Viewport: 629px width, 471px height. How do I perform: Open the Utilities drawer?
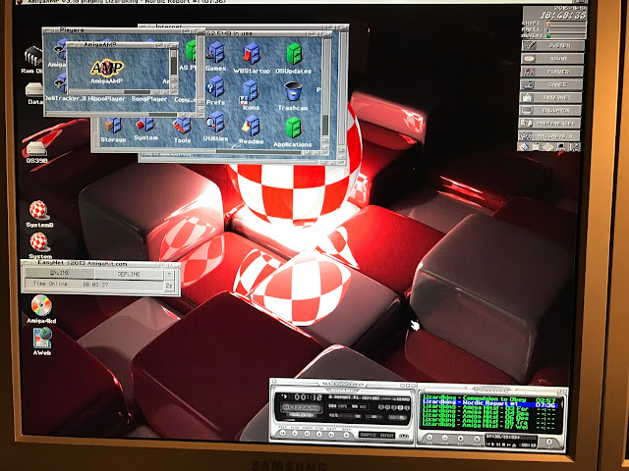tap(215, 127)
